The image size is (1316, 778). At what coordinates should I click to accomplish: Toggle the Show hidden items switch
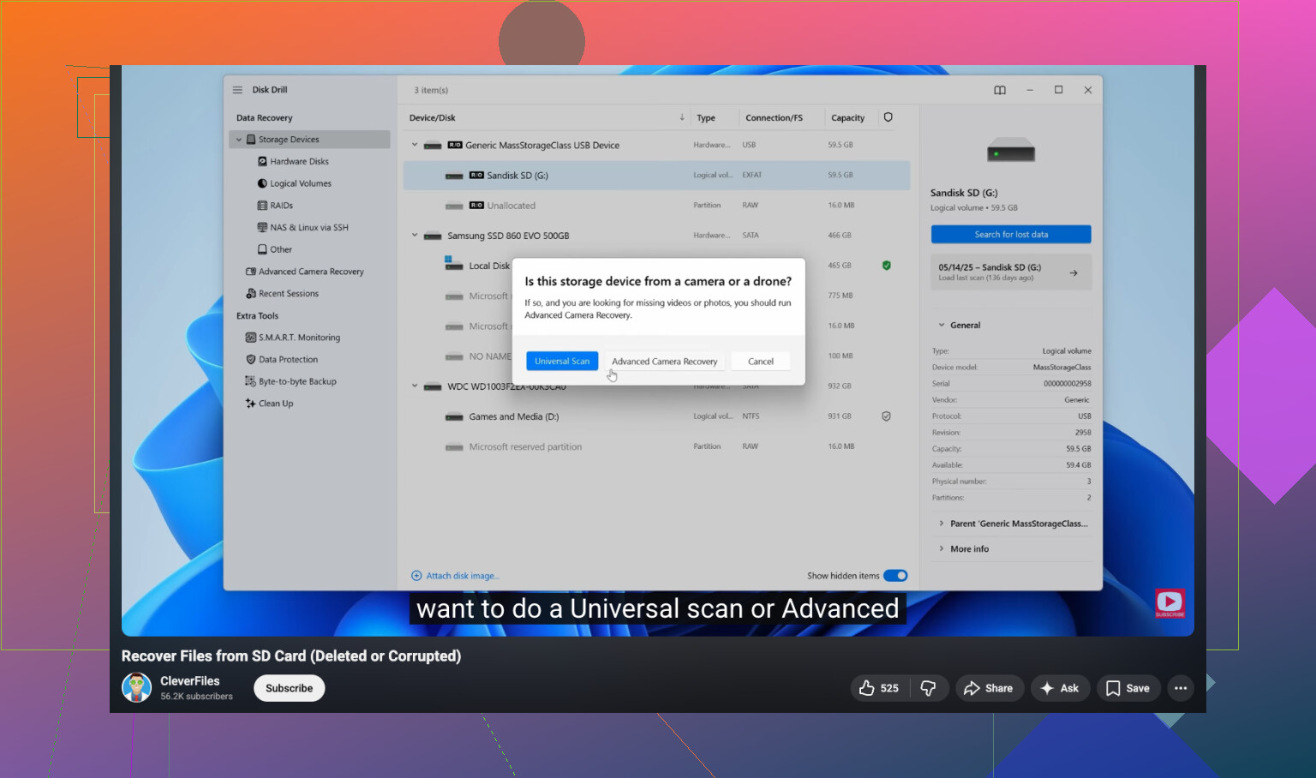(895, 576)
